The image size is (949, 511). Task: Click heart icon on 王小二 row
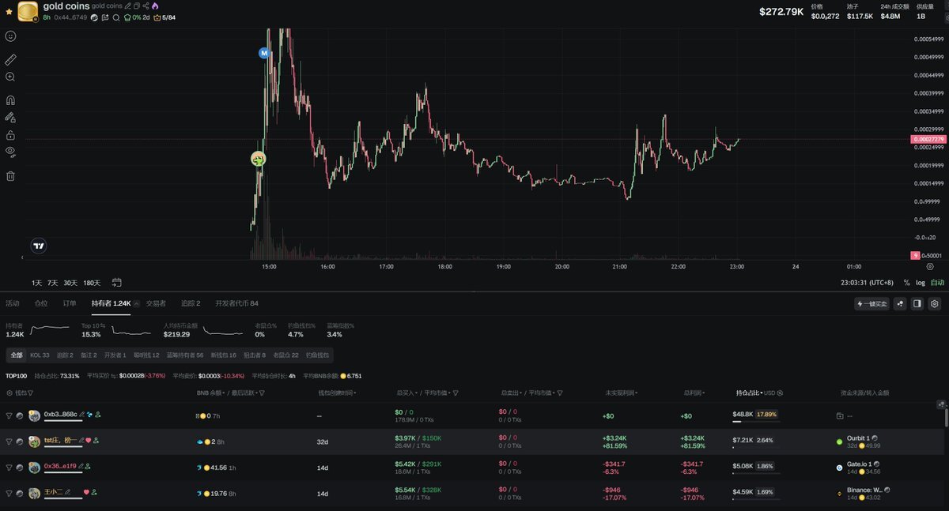pyautogui.click(x=86, y=492)
